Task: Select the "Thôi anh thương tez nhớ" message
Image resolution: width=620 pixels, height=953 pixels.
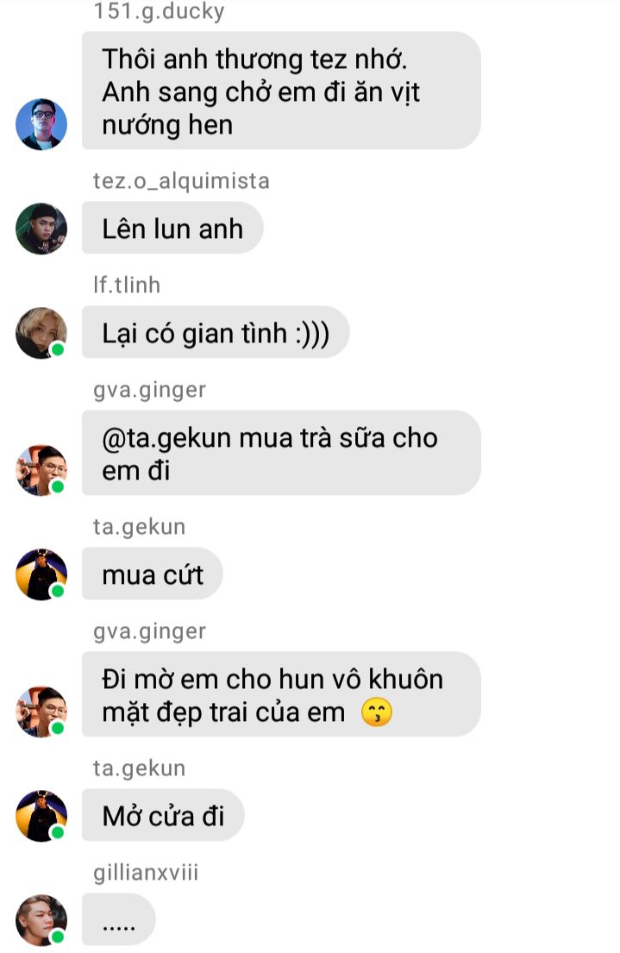Action: (x=281, y=91)
